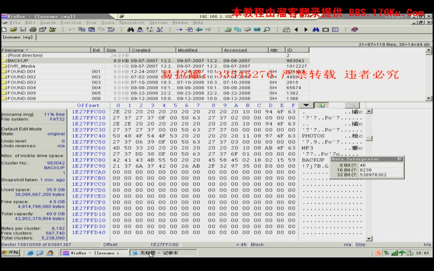Switch to the [noname.img] tab
Viewport: 434px width, 271px height.
coord(18,37)
